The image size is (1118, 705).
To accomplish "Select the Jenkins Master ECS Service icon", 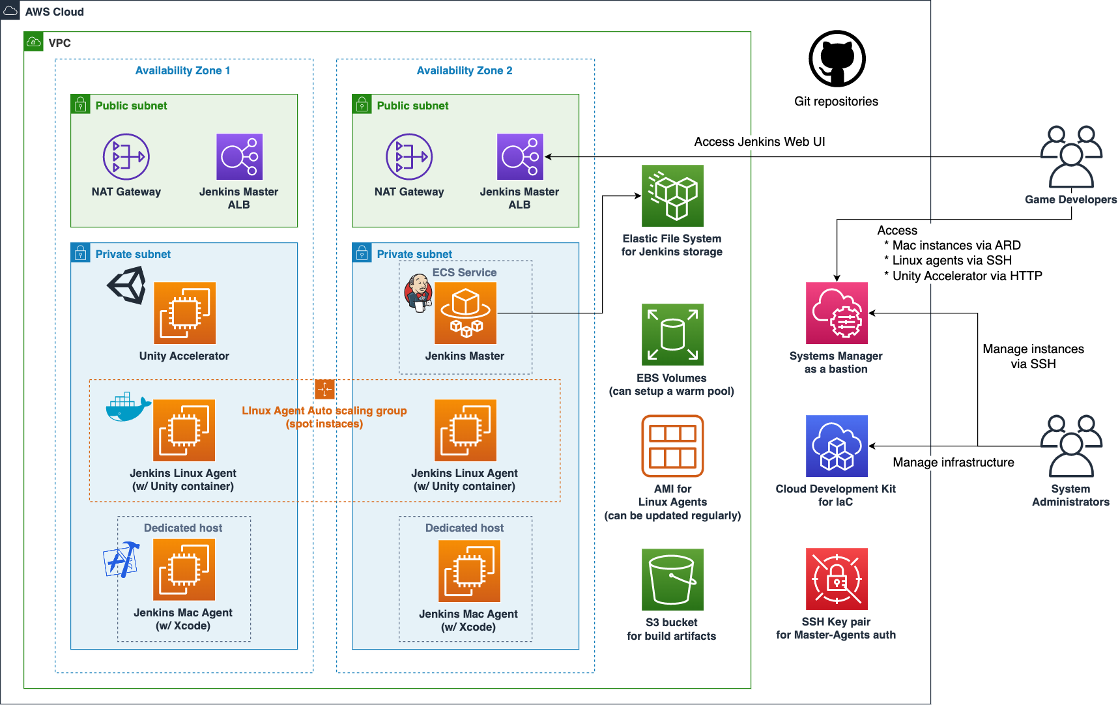I will pos(465,313).
